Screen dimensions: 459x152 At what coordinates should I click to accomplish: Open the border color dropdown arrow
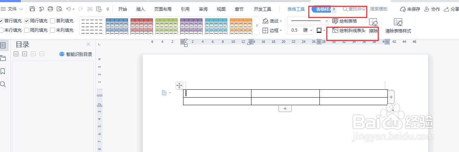(324, 31)
